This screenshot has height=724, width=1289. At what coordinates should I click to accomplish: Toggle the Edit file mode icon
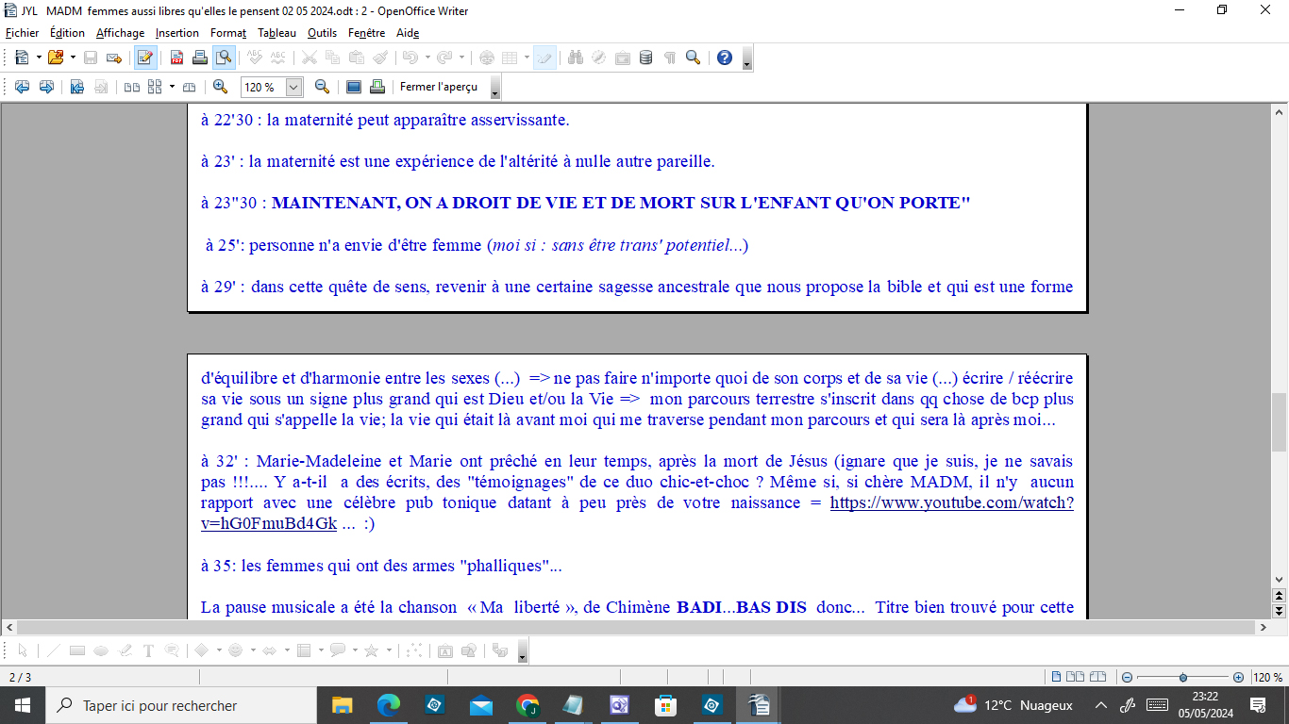click(145, 58)
